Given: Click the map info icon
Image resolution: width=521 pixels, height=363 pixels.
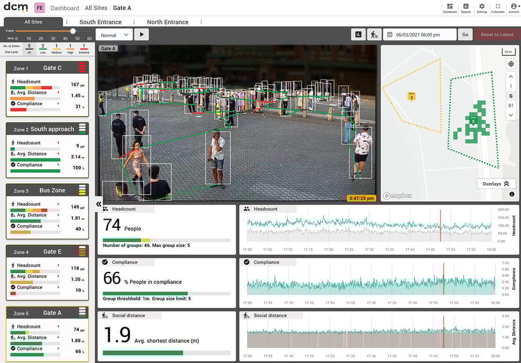Looking at the screenshot, I should point(512,194).
